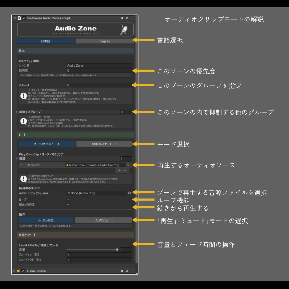Click the ゾーン名 field containing Audio Zone
Viewport: 289px width, 289px height.
tap(99, 65)
